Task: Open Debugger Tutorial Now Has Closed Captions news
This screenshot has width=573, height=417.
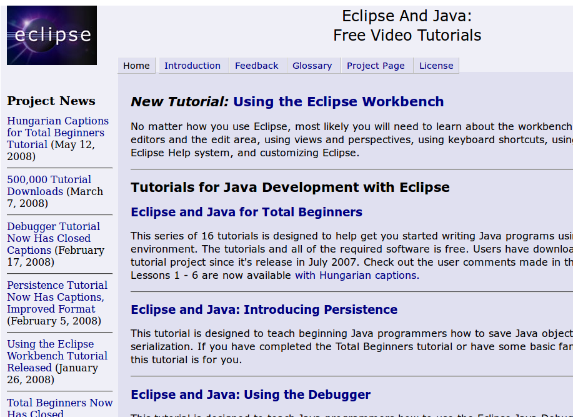Action: point(52,238)
